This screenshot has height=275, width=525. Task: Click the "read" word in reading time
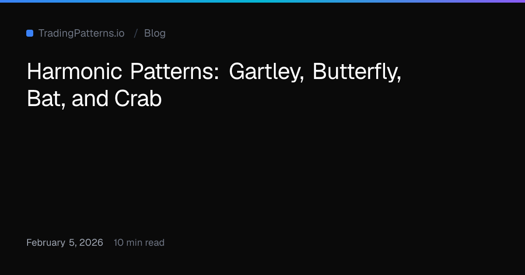coord(155,243)
